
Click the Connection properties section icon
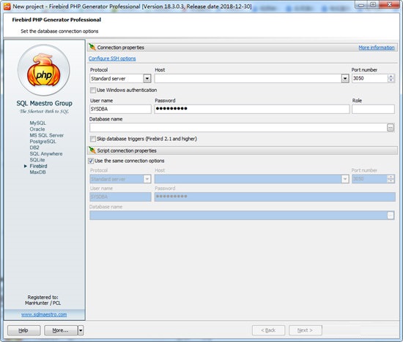tap(92, 47)
